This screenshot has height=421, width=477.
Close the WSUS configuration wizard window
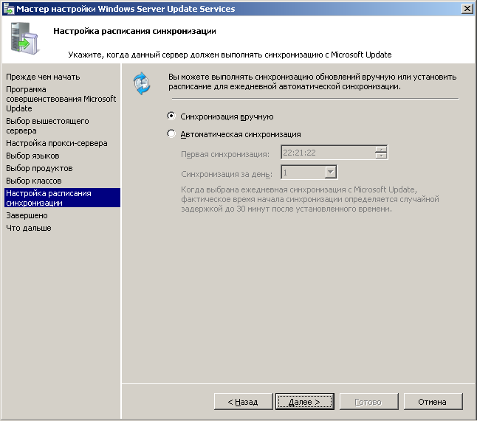coord(467,9)
